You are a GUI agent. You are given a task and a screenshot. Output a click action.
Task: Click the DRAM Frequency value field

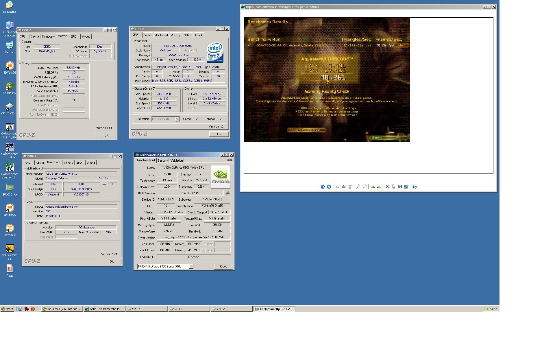[74, 68]
